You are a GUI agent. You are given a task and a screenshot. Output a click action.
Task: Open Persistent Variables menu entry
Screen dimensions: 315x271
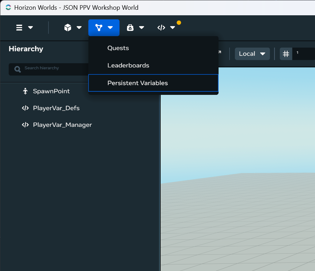coord(153,83)
